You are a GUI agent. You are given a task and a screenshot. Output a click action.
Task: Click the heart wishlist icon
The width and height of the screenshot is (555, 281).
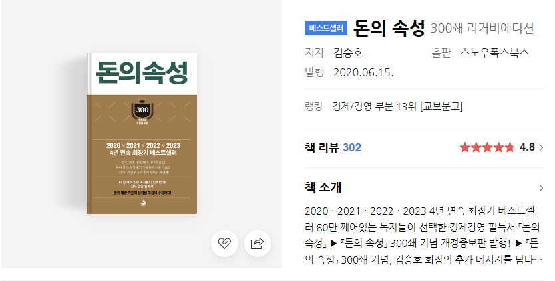224,243
